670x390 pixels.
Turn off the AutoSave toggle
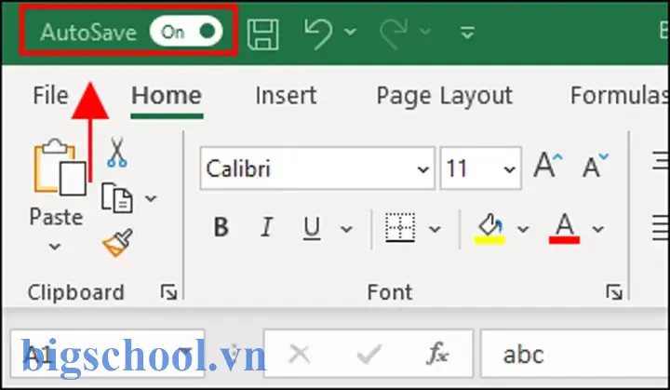(186, 32)
